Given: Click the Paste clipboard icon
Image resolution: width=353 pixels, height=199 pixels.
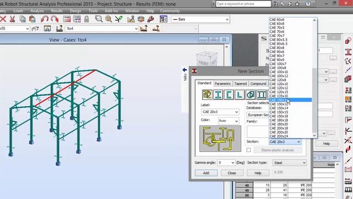Looking at the screenshot, I should click(33, 19).
